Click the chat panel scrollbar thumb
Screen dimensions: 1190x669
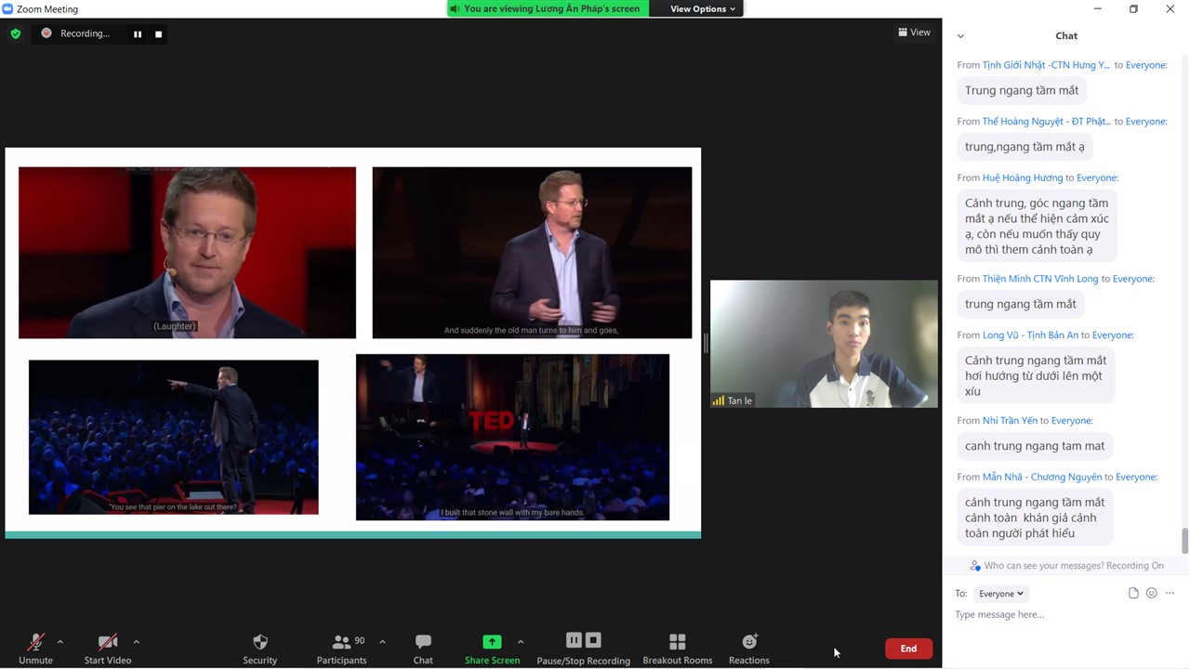[1184, 540]
